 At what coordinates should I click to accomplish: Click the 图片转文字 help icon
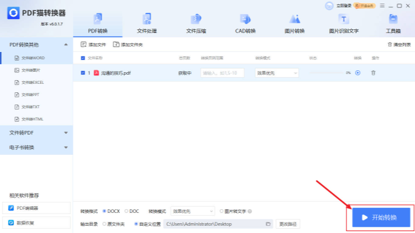pos(250,211)
